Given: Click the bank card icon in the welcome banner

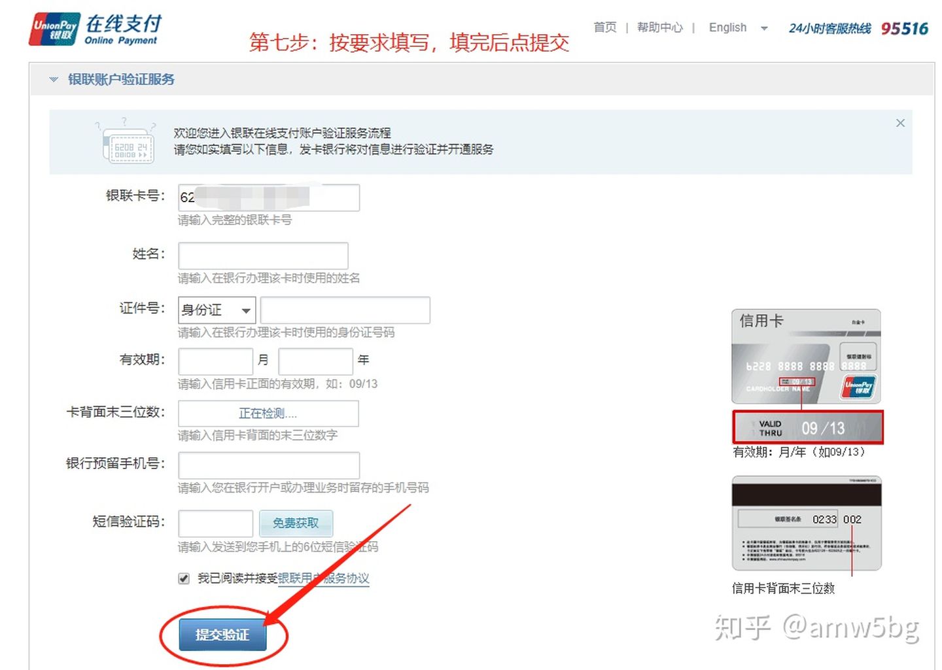Looking at the screenshot, I should click(x=128, y=147).
